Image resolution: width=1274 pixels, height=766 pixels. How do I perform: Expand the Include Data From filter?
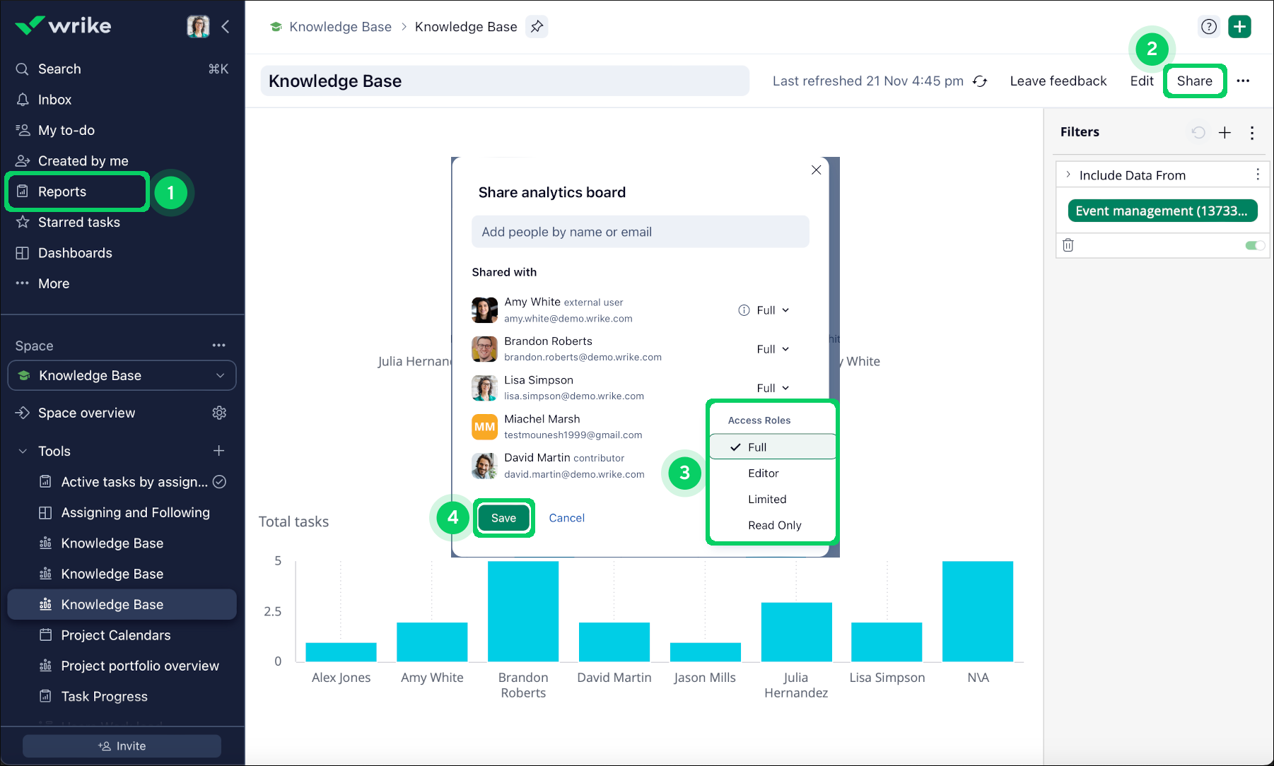pyautogui.click(x=1068, y=175)
